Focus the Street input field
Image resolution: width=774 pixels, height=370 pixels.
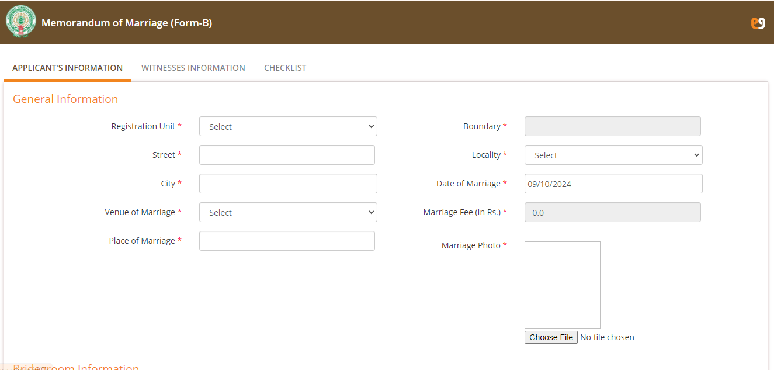click(x=287, y=155)
